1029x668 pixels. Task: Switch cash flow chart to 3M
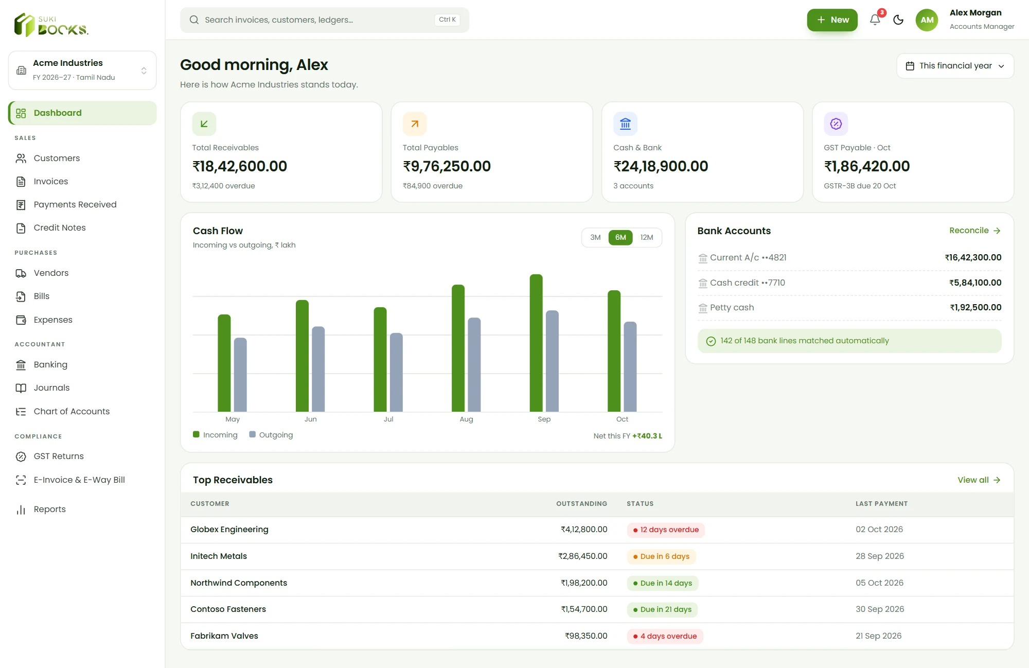click(595, 237)
